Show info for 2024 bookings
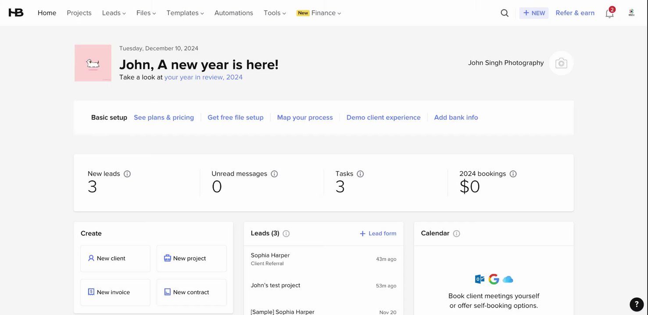The image size is (648, 315). [x=513, y=174]
